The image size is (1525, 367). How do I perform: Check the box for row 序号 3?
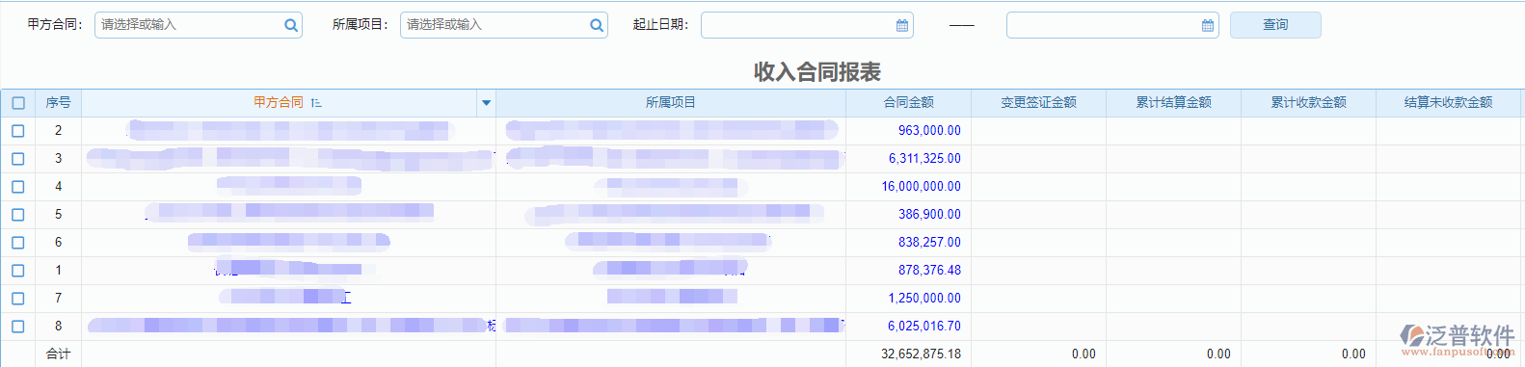[18, 159]
